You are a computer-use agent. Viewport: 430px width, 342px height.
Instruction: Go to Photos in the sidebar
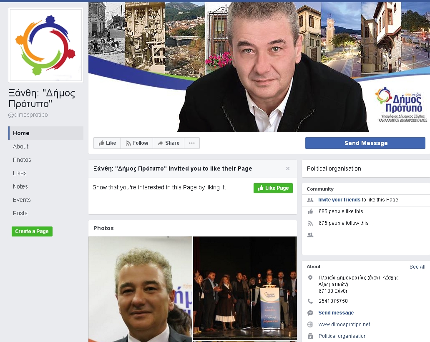coord(22,160)
